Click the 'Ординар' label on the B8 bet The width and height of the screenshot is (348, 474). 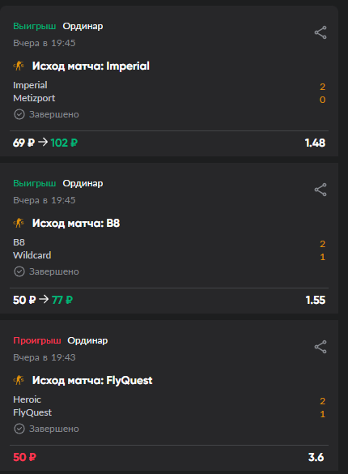coord(83,183)
